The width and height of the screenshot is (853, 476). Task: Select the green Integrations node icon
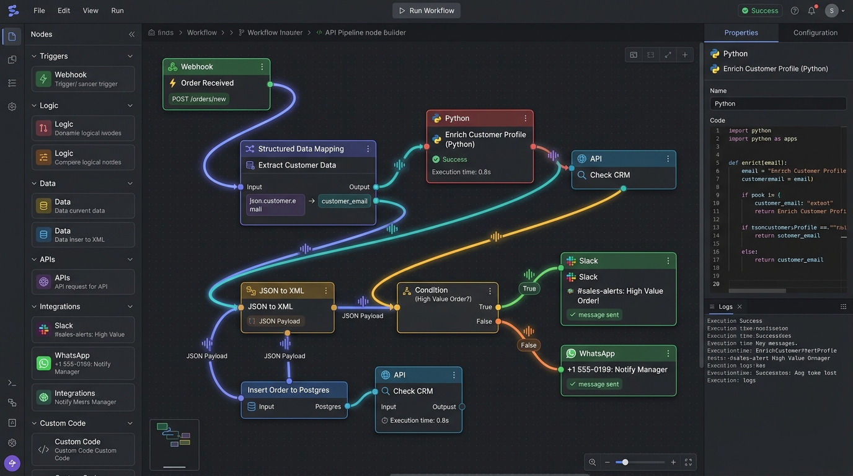[x=43, y=397]
